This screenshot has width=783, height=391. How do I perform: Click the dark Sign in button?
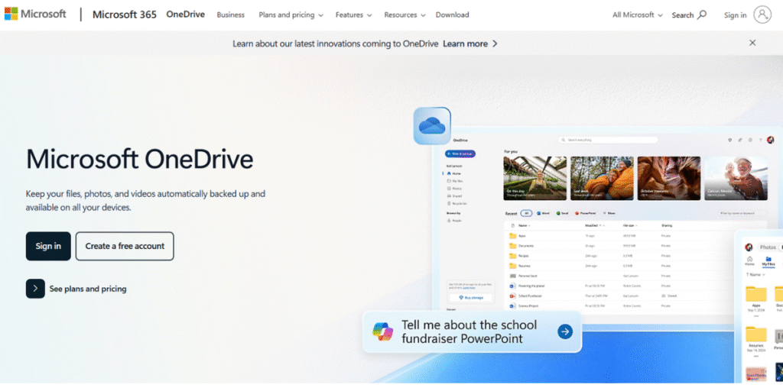48,246
